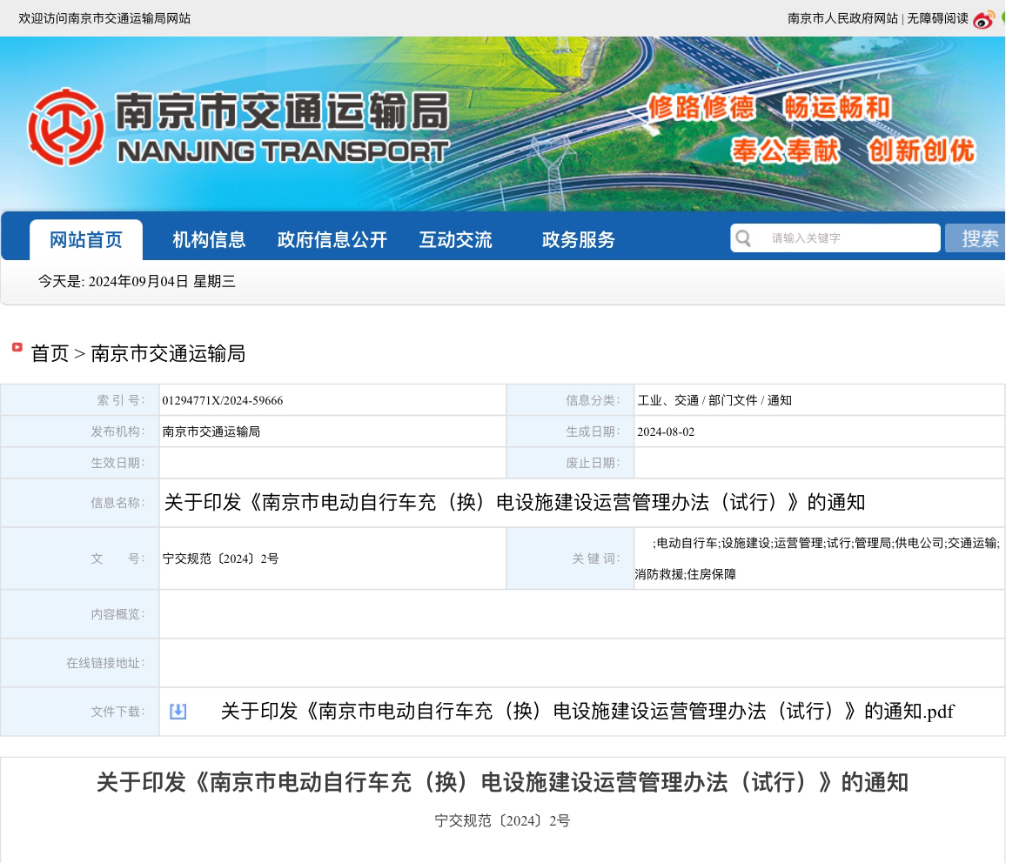
Task: Open 无障碍阅读 link
Action: click(x=937, y=19)
